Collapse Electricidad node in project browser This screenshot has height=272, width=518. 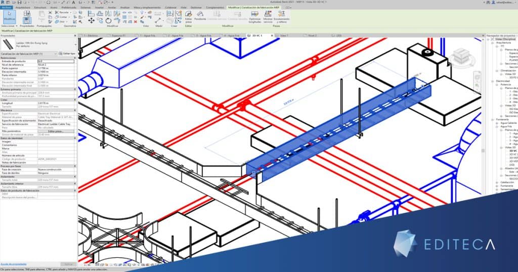tap(493, 81)
